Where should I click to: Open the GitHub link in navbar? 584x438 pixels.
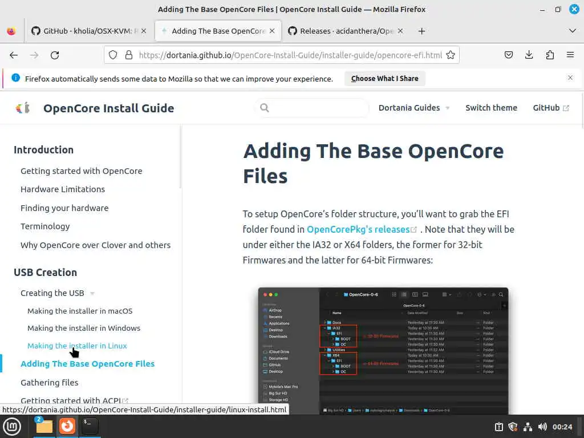[x=551, y=108]
